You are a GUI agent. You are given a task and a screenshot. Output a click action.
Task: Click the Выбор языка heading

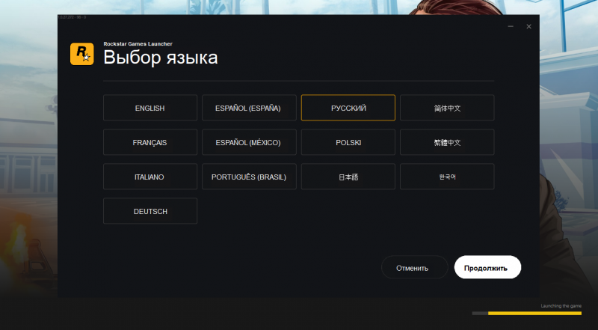pos(161,58)
